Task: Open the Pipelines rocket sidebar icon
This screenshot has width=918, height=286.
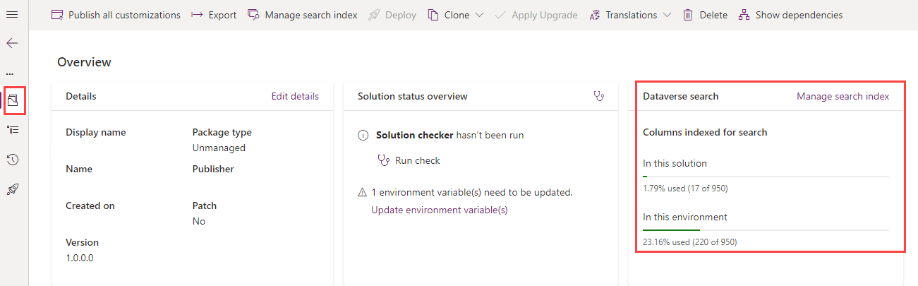Action: click(x=12, y=189)
